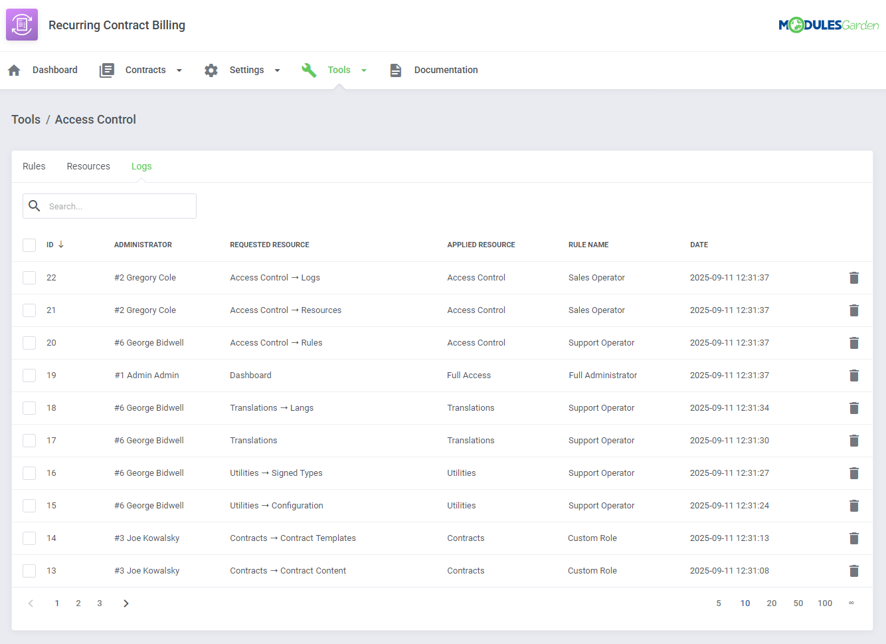This screenshot has height=644, width=886.
Task: Go to page 2
Action: click(78, 603)
